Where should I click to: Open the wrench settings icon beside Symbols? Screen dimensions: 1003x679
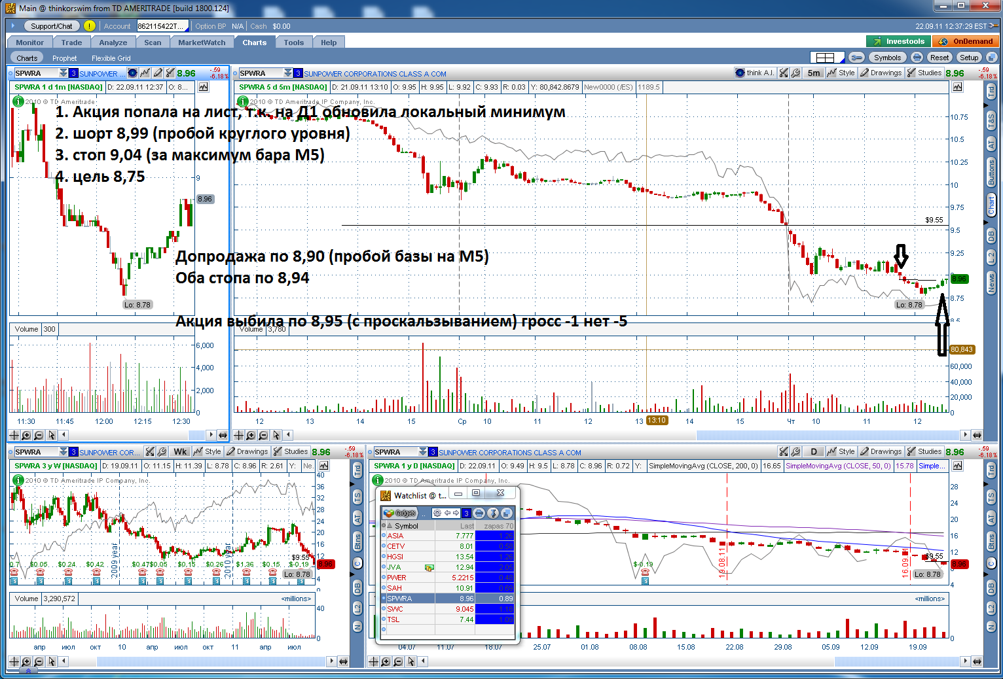[x=857, y=58]
